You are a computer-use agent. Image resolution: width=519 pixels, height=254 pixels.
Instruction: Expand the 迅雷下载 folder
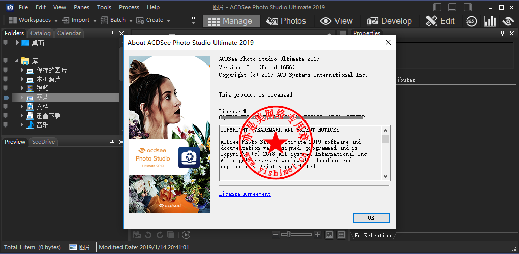tap(22, 116)
